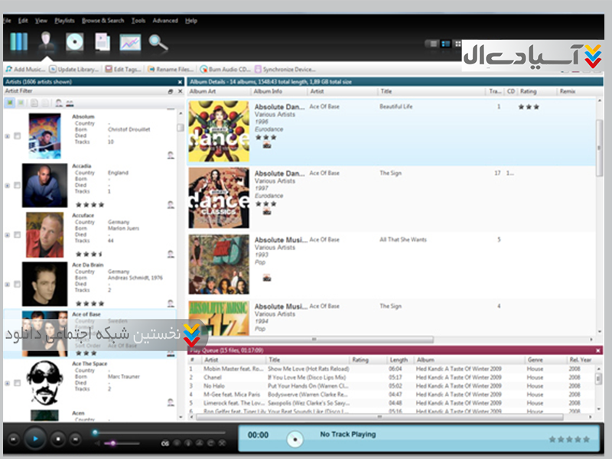Expand the Accuface artist entry
The image size is (612, 459).
pos(8,235)
